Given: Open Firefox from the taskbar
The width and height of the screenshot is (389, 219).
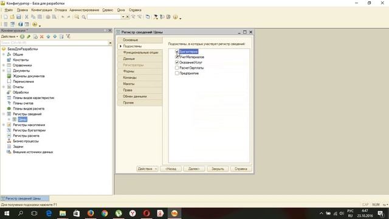Looking at the screenshot, I should [x=91, y=214].
